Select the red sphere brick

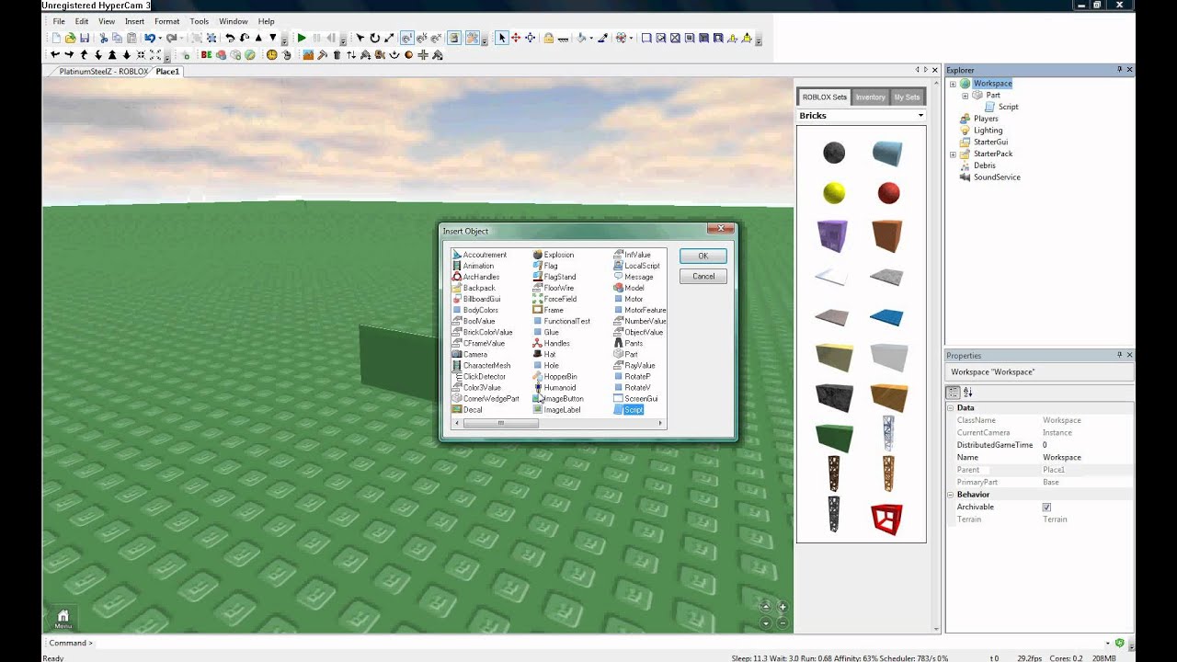coord(888,193)
